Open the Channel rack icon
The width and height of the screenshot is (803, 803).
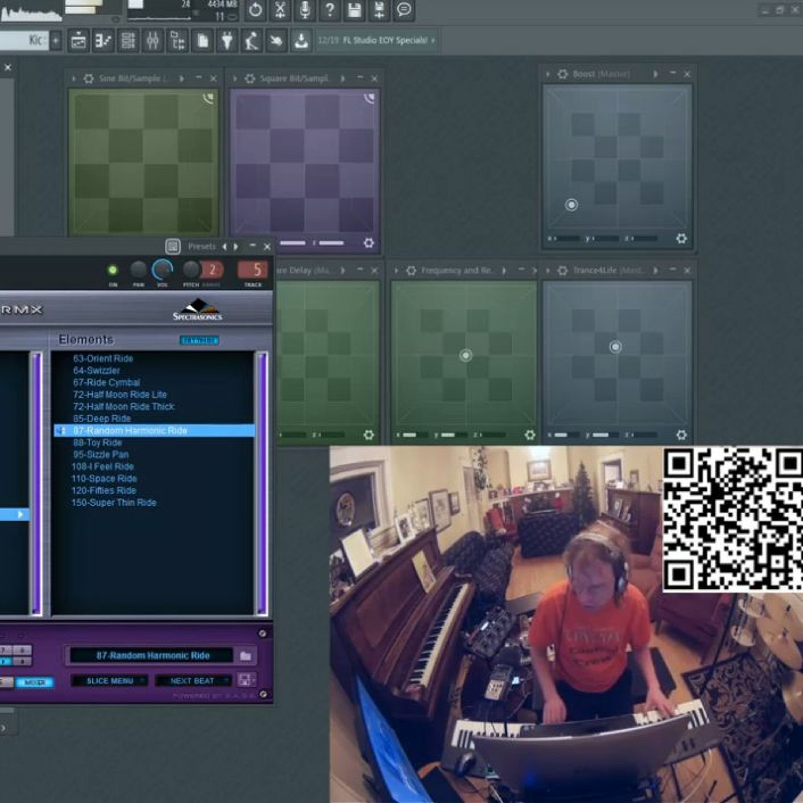[x=128, y=41]
